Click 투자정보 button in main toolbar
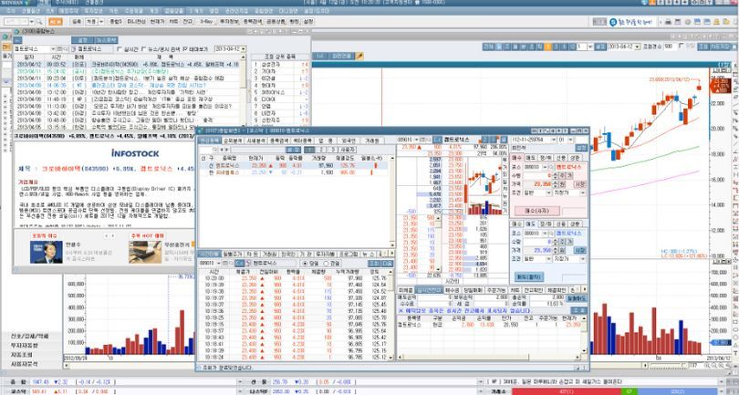This screenshot has height=395, width=739. click(230, 22)
